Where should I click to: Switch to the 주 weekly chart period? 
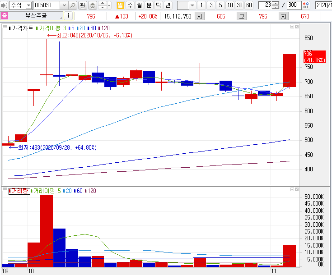click(x=130, y=5)
